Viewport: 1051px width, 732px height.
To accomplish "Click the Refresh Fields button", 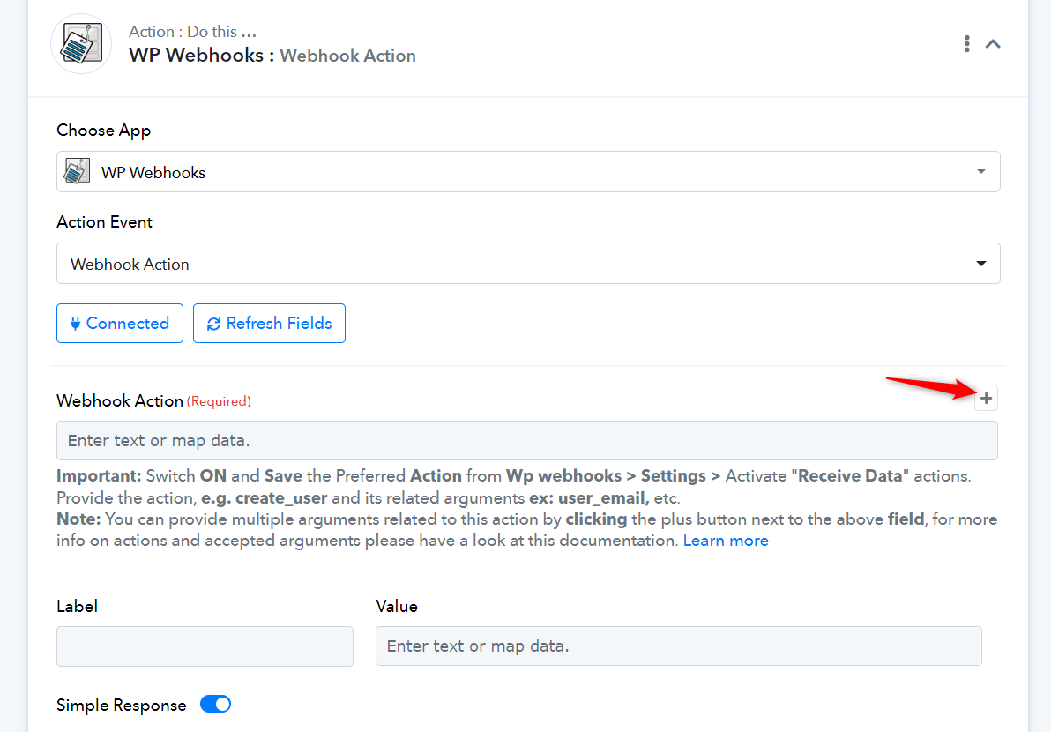I will point(270,323).
